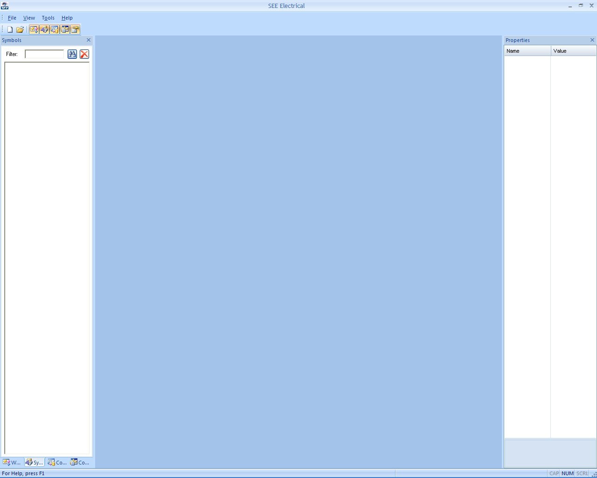Viewport: 597px width, 478px height.
Task: Close the Symbols panel
Action: 89,40
